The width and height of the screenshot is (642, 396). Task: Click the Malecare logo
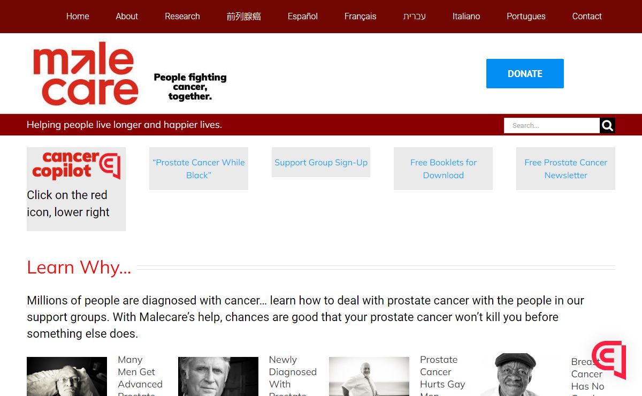86,74
